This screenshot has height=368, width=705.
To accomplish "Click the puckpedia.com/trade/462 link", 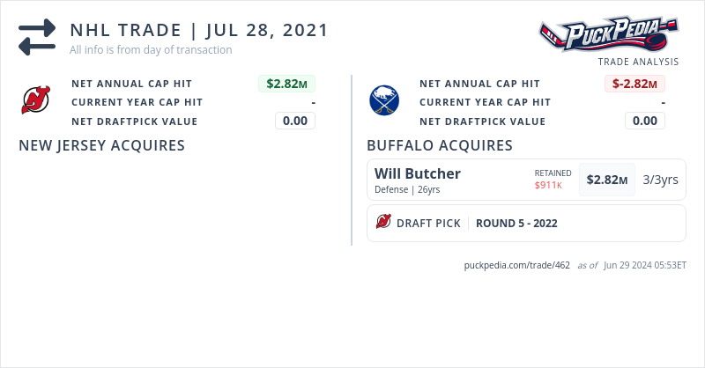I will [x=517, y=265].
